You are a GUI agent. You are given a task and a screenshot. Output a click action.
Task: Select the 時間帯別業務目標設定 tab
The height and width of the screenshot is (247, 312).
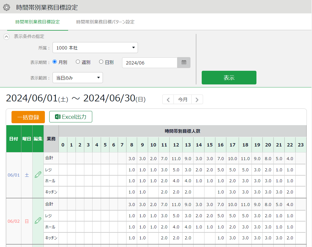point(37,22)
